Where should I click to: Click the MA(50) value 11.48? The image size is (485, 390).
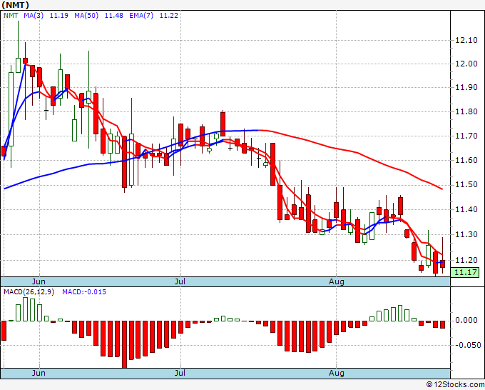pos(114,16)
